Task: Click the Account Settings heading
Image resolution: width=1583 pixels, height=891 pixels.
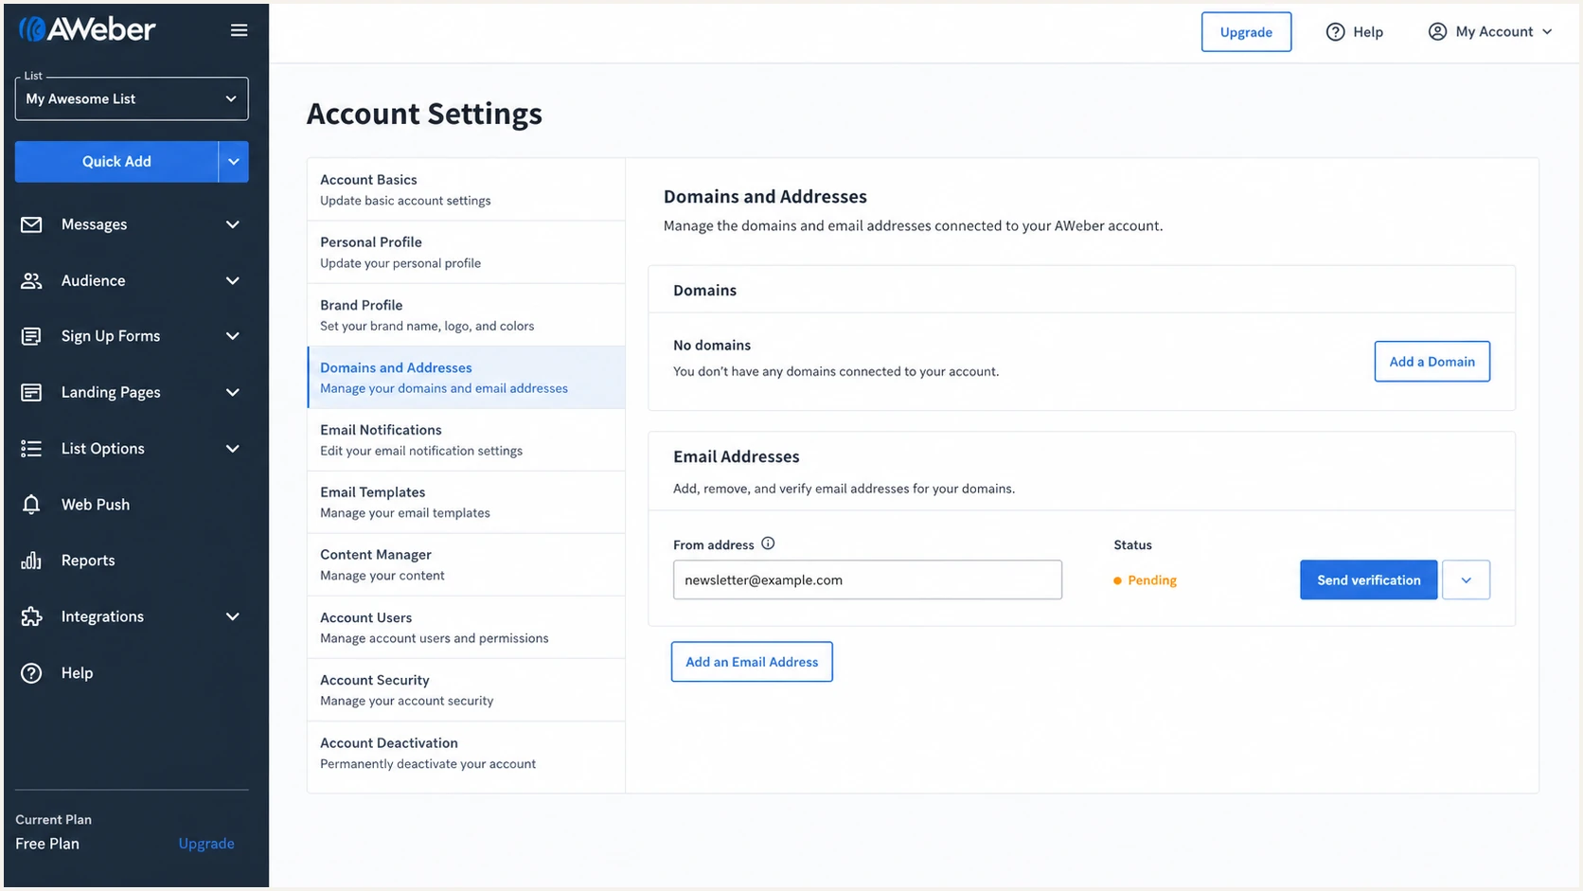Action: click(x=424, y=114)
